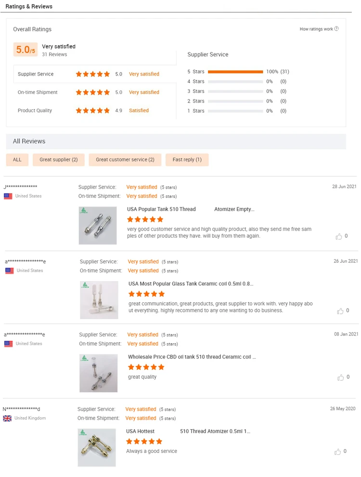
Task: Click the US flag beside reviewer J
Action: point(8,196)
